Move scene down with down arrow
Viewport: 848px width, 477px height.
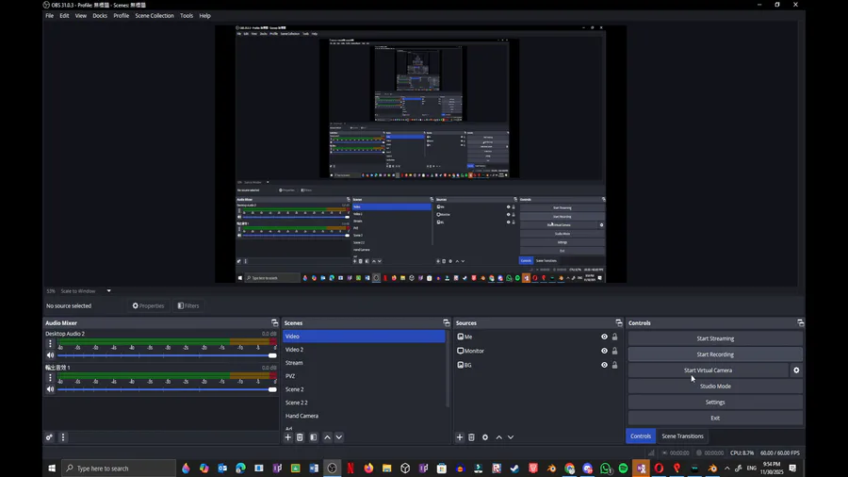339,437
